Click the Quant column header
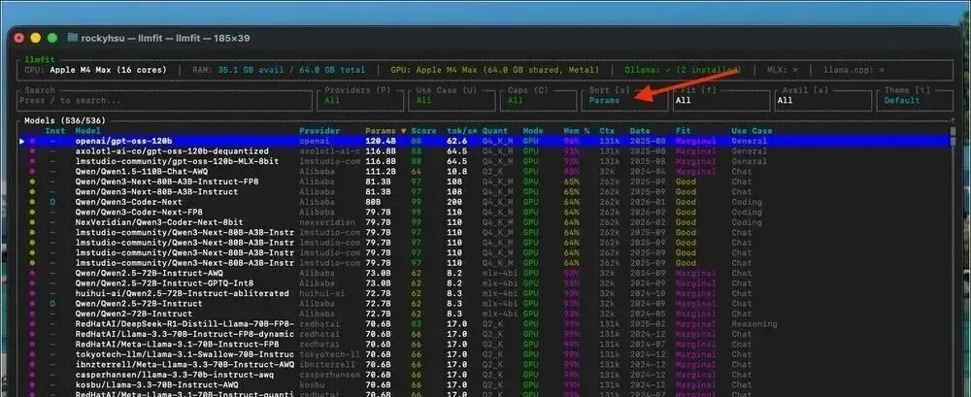 tap(495, 131)
